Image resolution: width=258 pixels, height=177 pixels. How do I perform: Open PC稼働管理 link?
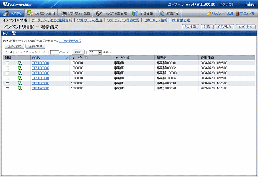(181, 20)
